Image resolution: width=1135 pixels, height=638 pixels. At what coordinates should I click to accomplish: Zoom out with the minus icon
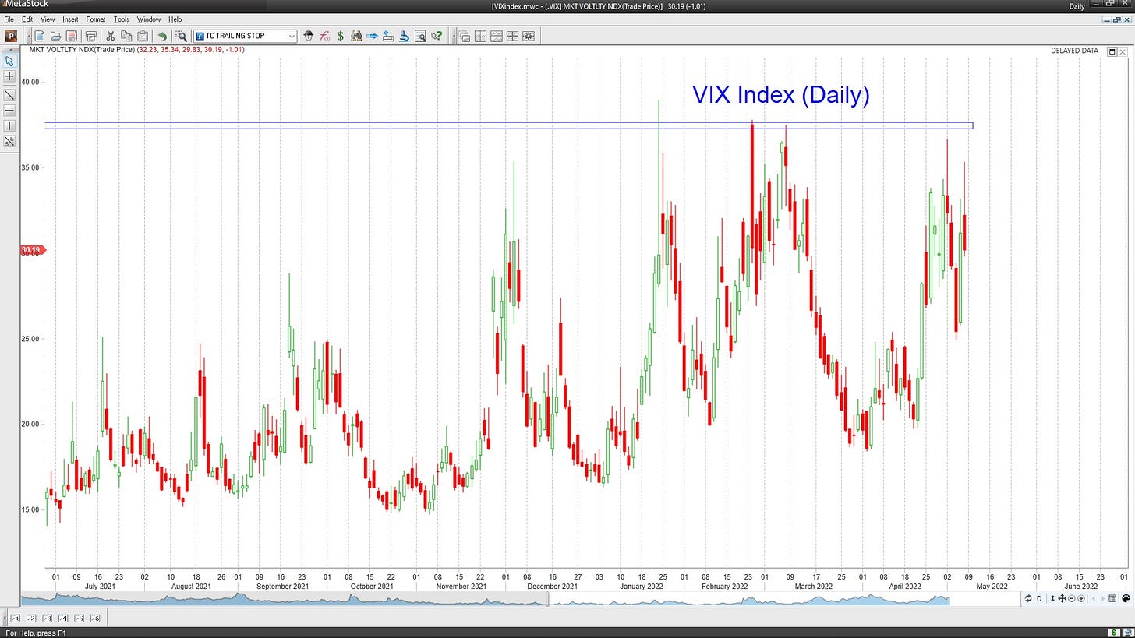(x=1072, y=598)
